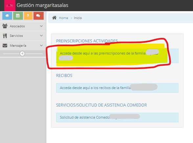This screenshot has width=193, height=143.
Task: Click the house icon in breadcrumb
Action: (54, 18)
